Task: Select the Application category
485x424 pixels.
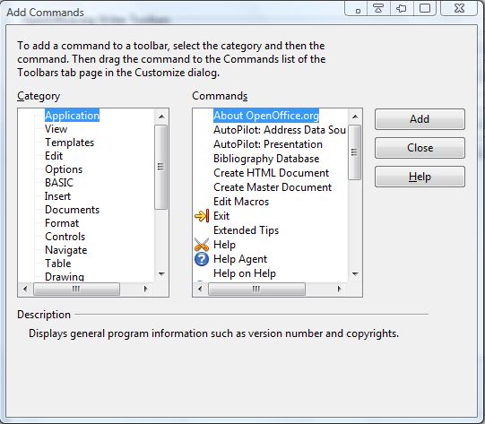Action: 72,116
